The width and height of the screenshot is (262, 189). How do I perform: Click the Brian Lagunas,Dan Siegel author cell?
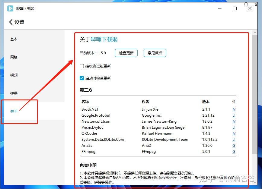point(164,128)
